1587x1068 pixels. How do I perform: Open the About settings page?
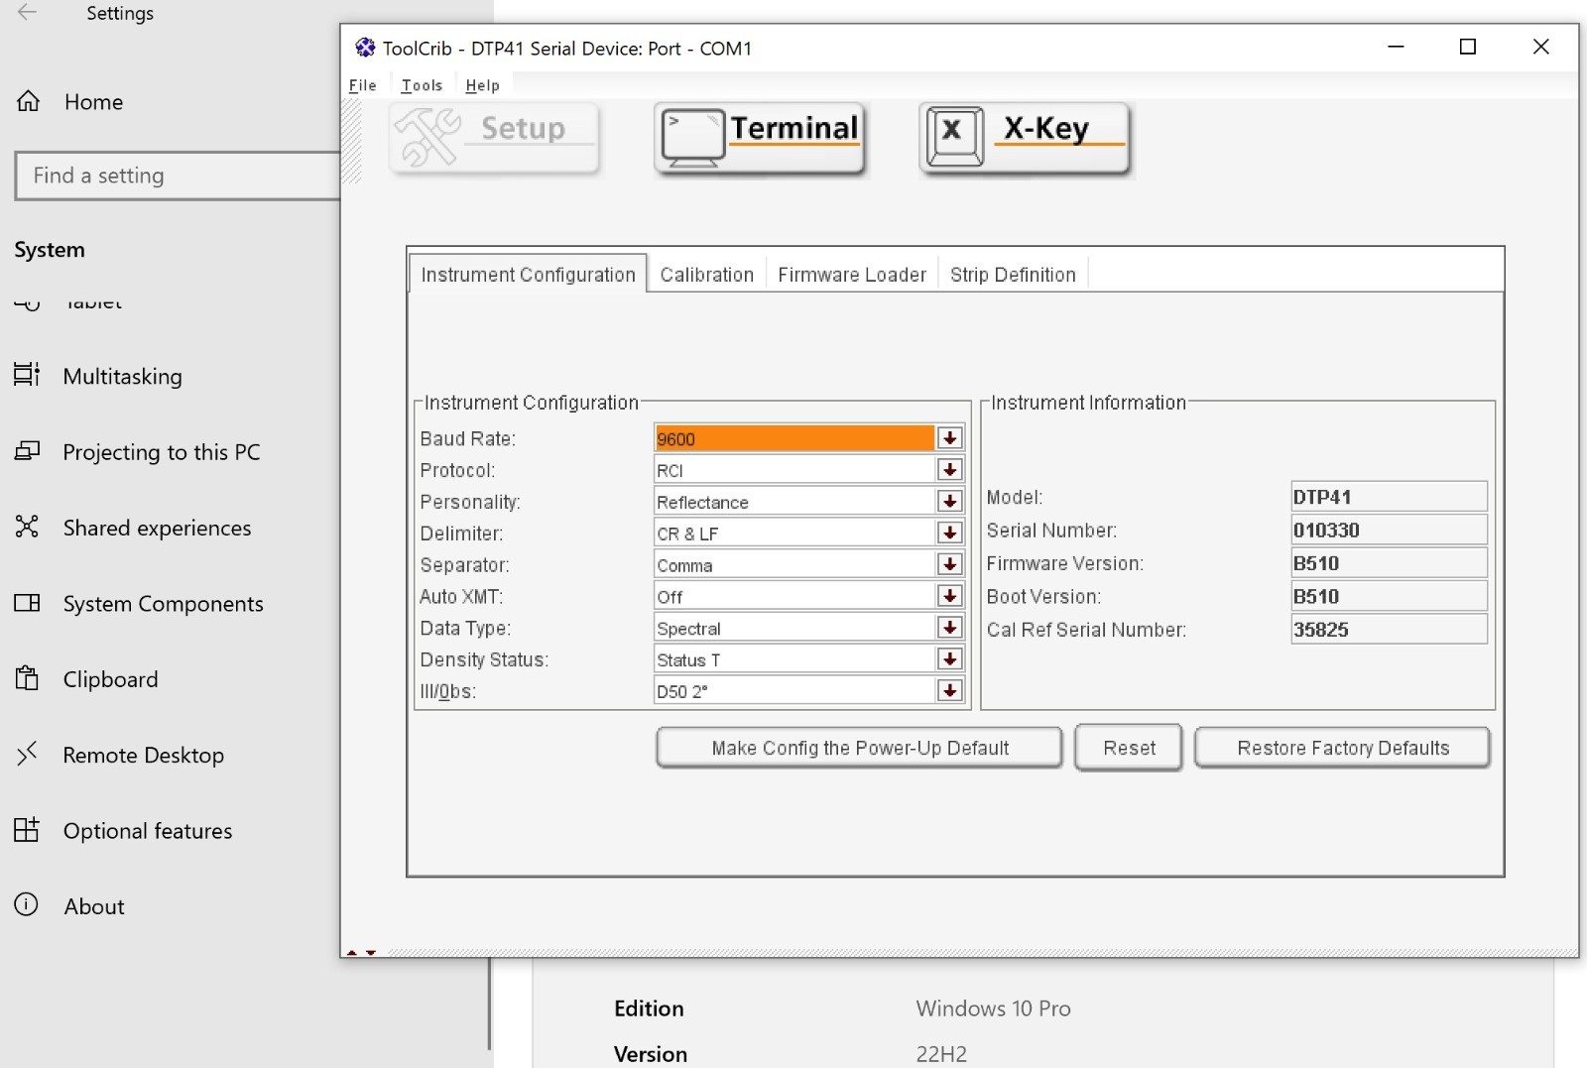coord(94,906)
